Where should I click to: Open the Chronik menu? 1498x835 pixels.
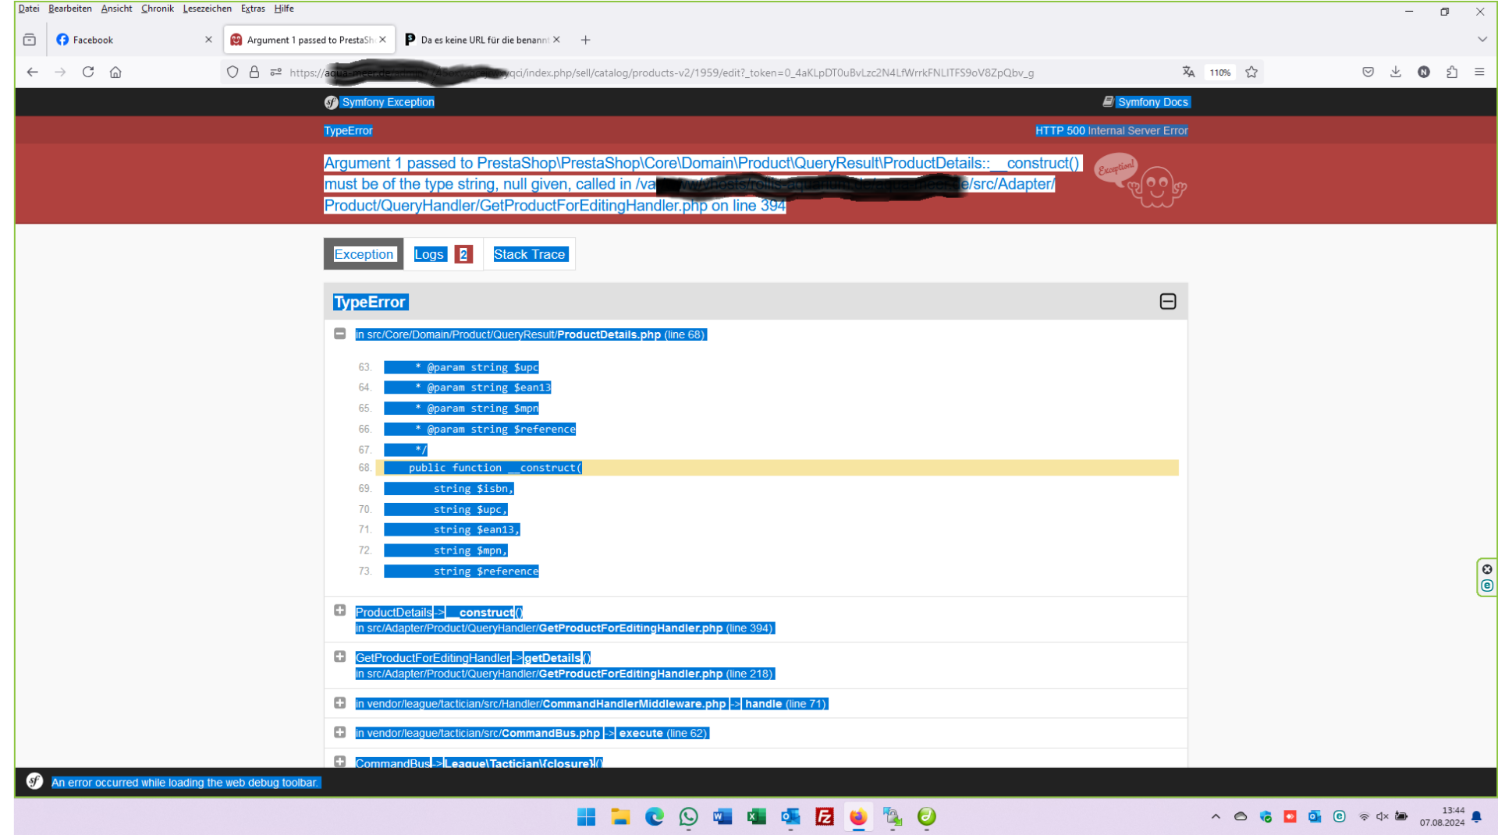pyautogui.click(x=157, y=9)
